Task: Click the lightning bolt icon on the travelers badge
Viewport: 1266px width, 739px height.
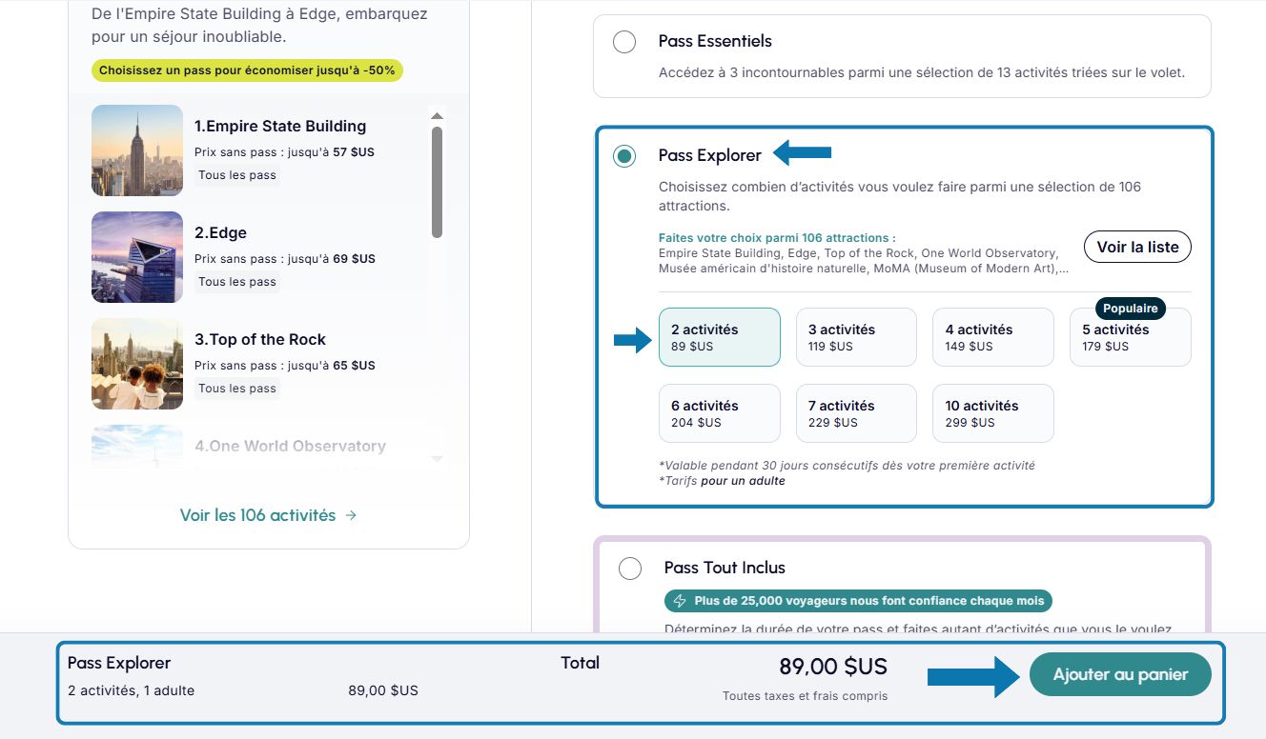Action: [680, 601]
